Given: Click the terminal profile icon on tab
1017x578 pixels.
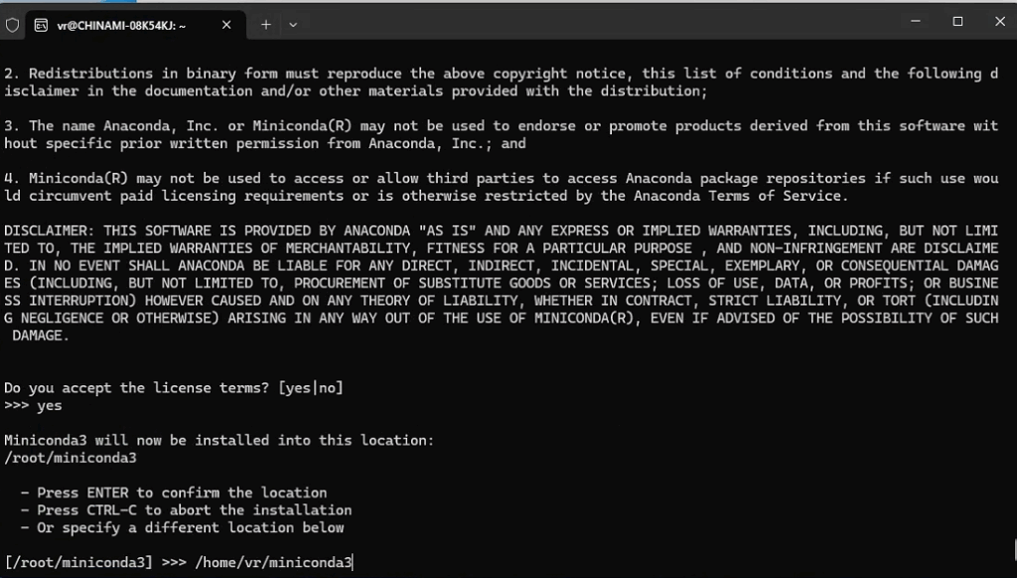Looking at the screenshot, I should (41, 25).
